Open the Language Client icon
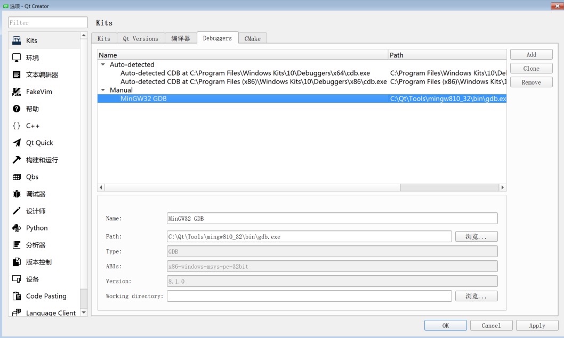Image resolution: width=564 pixels, height=338 pixels. [x=17, y=312]
